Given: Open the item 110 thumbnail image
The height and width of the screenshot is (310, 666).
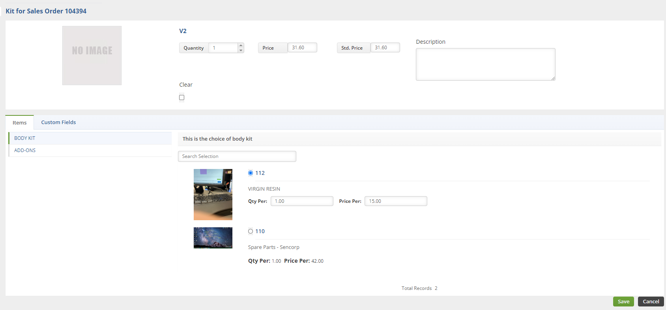Looking at the screenshot, I should tap(213, 238).
